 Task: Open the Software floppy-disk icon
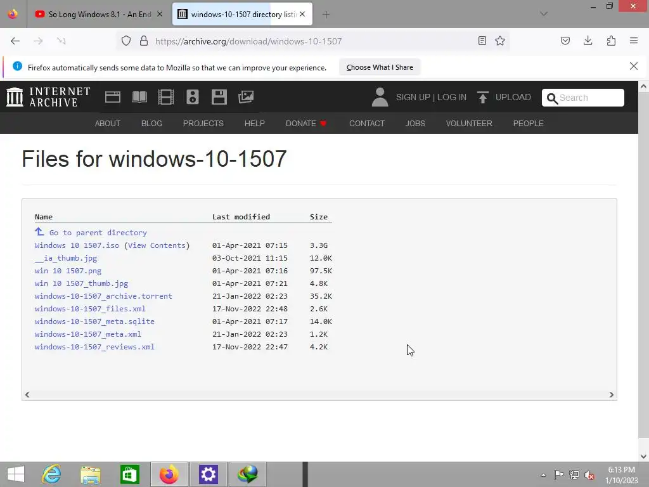pyautogui.click(x=219, y=97)
